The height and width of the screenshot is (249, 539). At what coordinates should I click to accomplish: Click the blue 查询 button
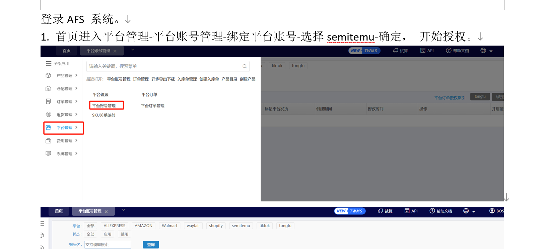pyautogui.click(x=151, y=245)
